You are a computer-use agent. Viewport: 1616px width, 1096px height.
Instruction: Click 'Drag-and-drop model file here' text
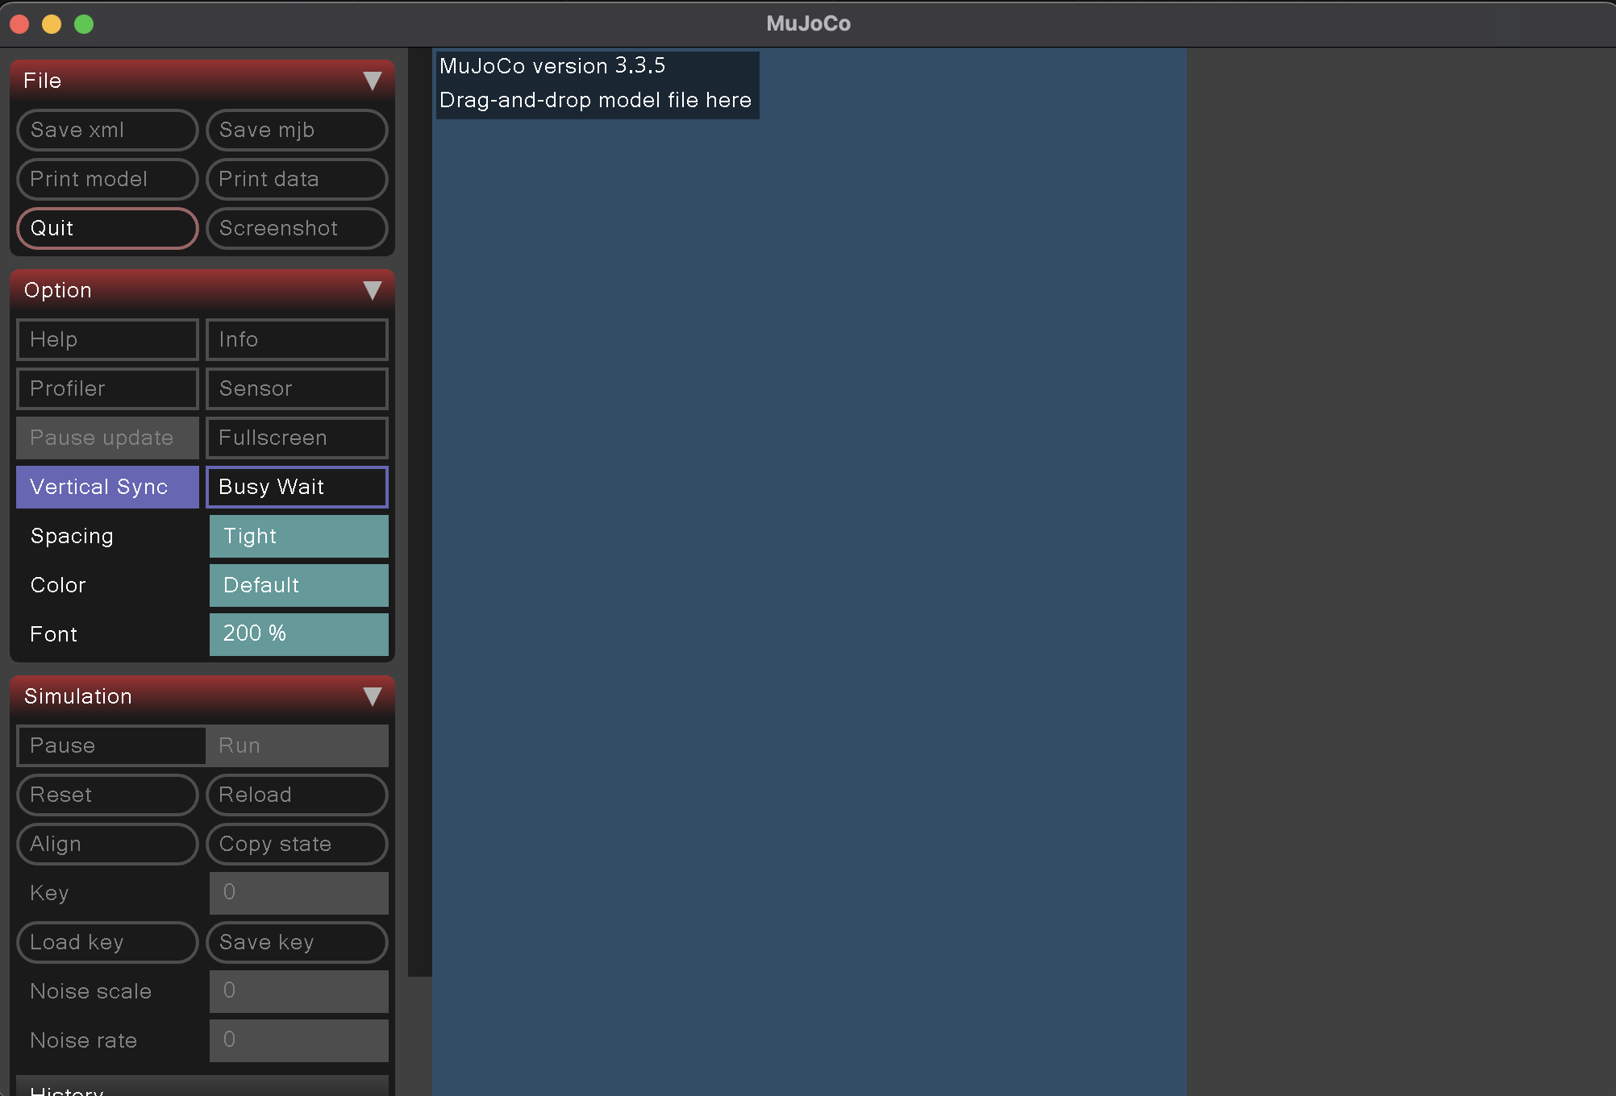point(595,100)
